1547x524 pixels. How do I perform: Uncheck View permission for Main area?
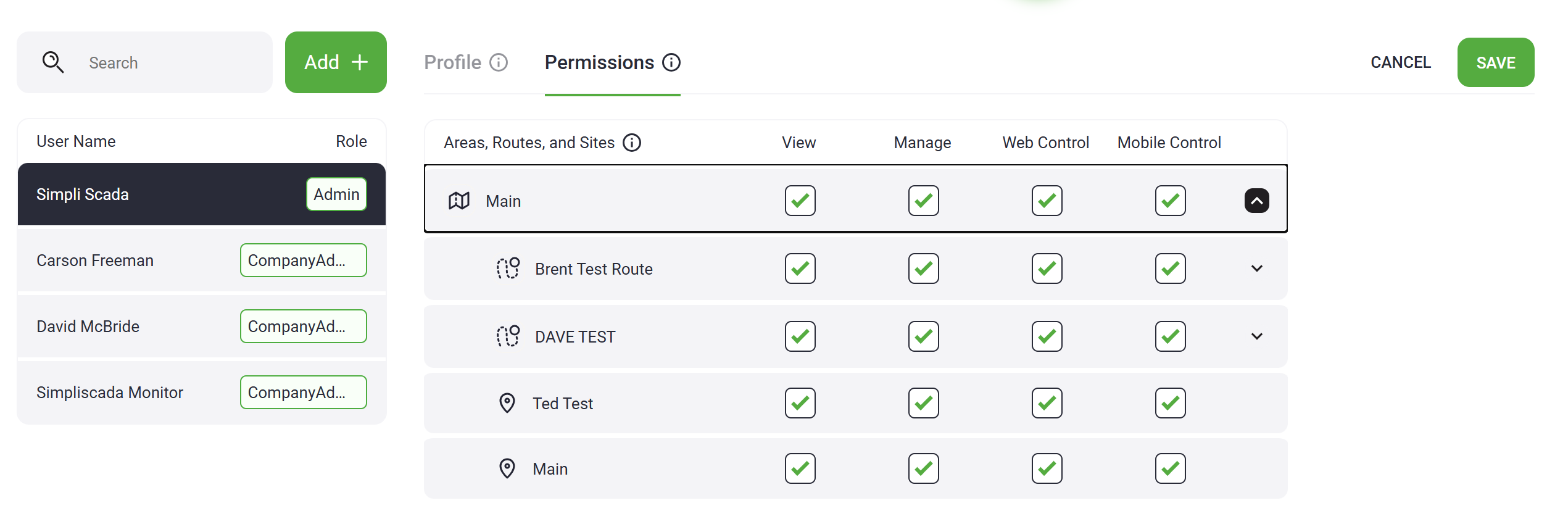point(800,201)
